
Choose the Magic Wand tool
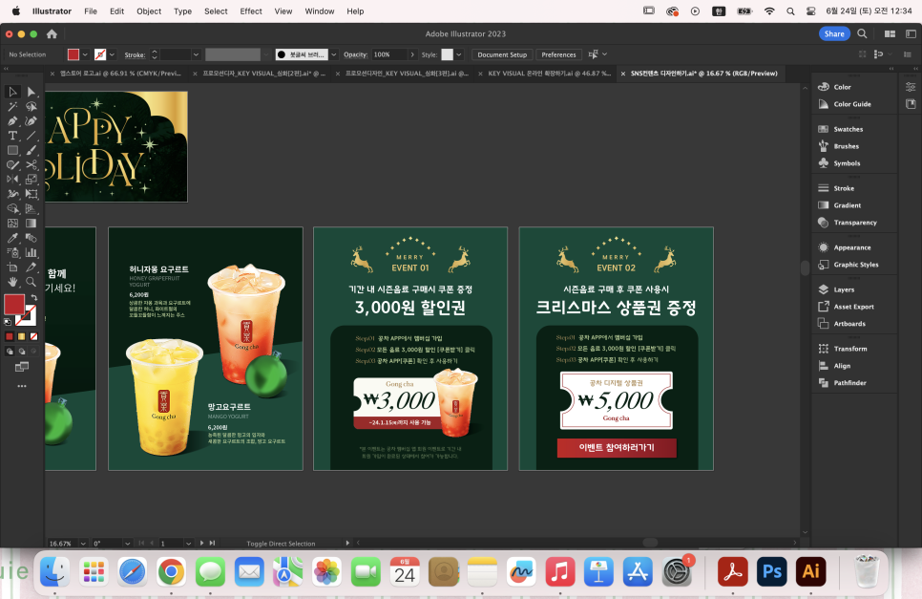click(x=12, y=106)
